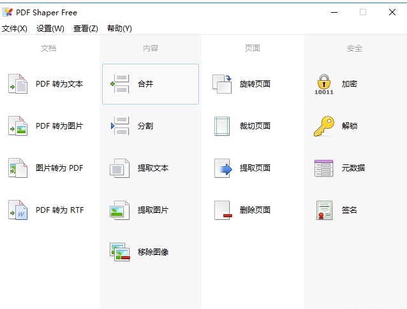Click the 文档 column header
The image size is (407, 309).
click(x=48, y=48)
